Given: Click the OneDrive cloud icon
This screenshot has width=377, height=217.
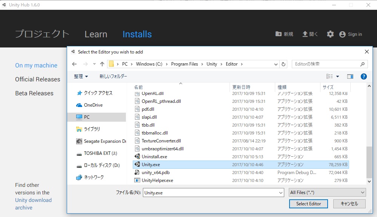Looking at the screenshot, I should [x=79, y=105].
